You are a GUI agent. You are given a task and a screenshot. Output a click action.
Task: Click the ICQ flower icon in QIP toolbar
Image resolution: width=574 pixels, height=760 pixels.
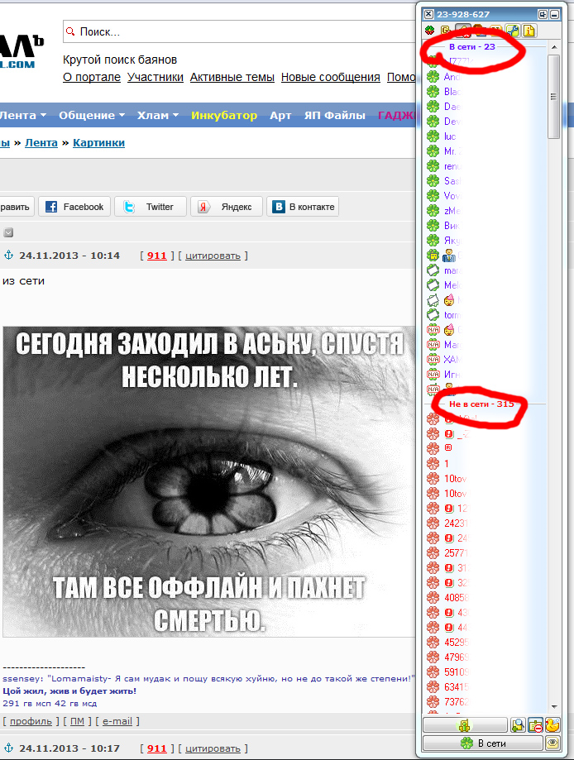point(430,31)
